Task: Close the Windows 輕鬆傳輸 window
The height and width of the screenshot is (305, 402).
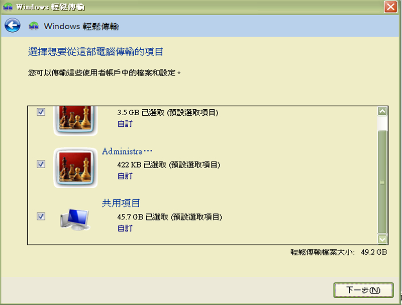Action: coord(390,7)
